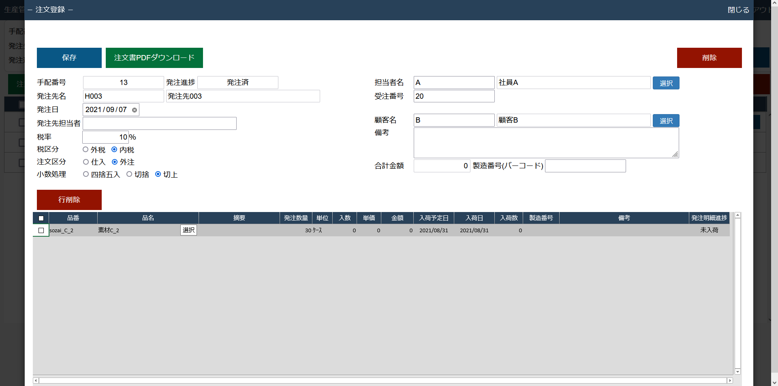Check the sozai_C_2 row checkbox
778x386 pixels.
coord(41,231)
